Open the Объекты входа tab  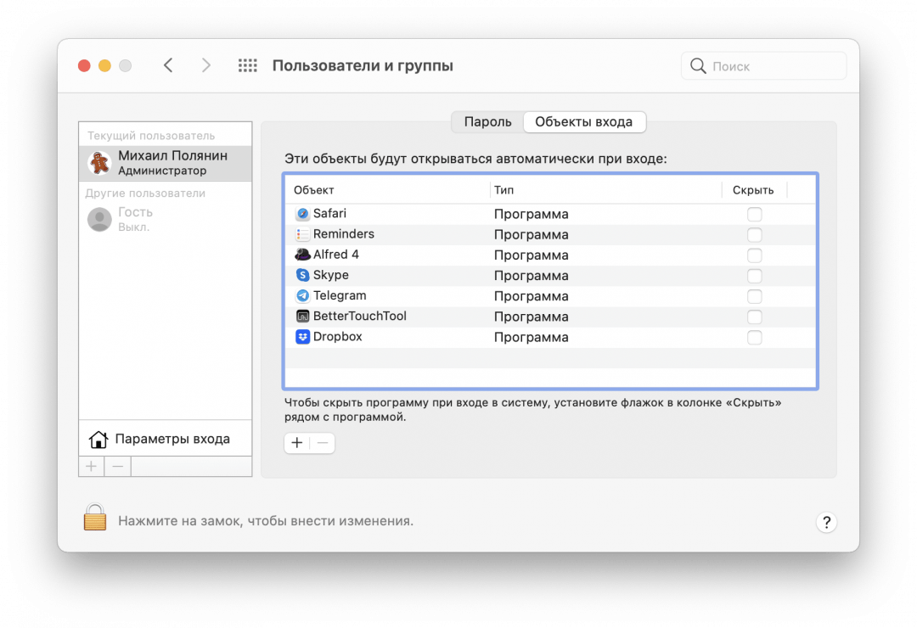click(x=584, y=121)
